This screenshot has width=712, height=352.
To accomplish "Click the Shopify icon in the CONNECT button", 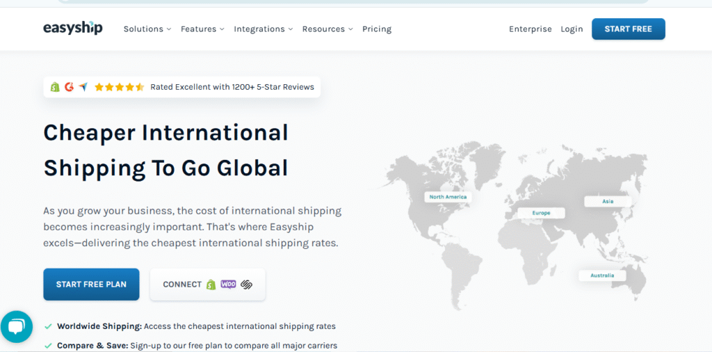I will pos(211,285).
